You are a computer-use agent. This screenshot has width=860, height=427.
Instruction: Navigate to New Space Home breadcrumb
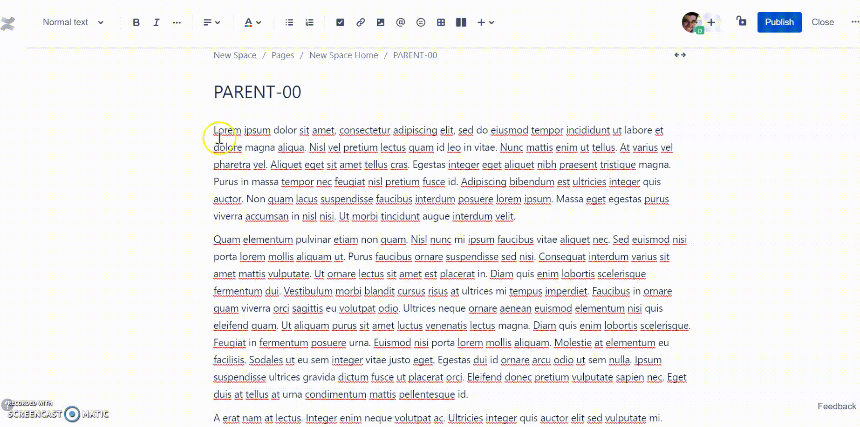coord(343,55)
